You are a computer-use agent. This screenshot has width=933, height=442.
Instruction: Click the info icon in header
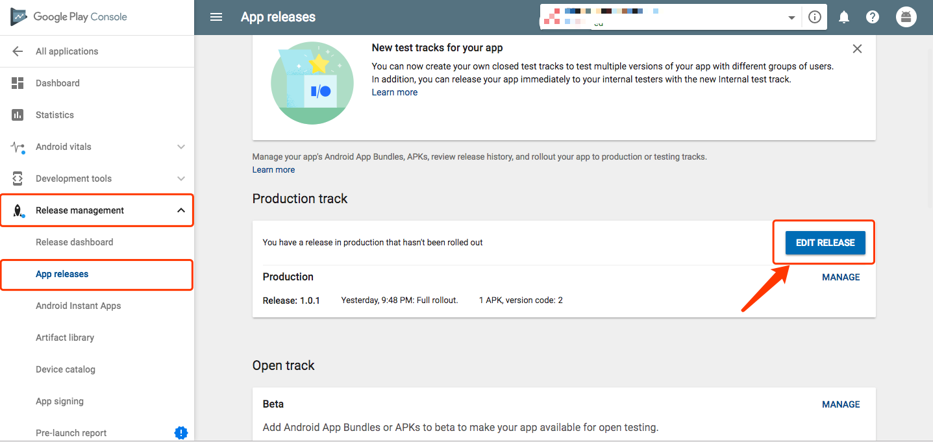(x=815, y=18)
